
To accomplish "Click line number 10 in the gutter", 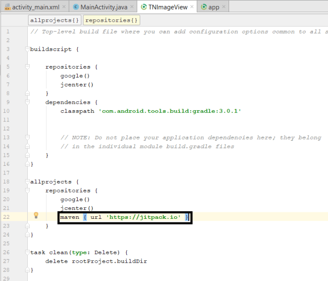I will click(6, 111).
